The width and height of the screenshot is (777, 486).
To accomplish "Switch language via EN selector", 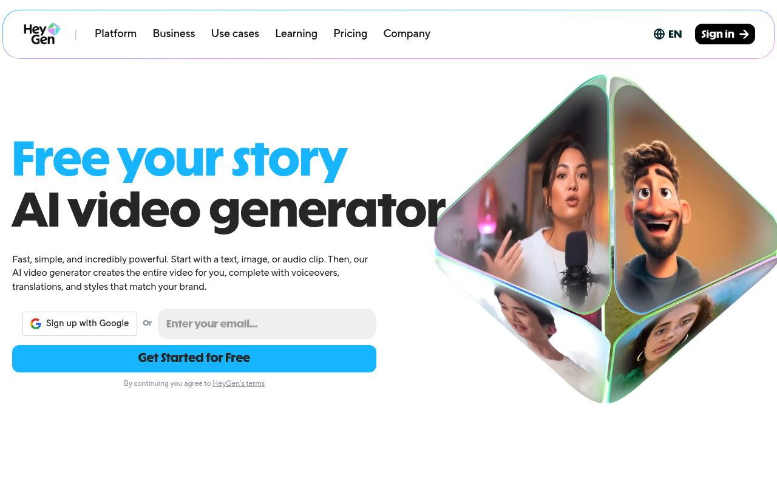I will pyautogui.click(x=668, y=34).
